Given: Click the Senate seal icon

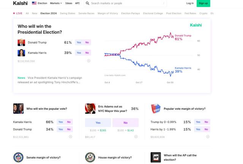Looking at the screenshot, I should pyautogui.click(x=18, y=157).
